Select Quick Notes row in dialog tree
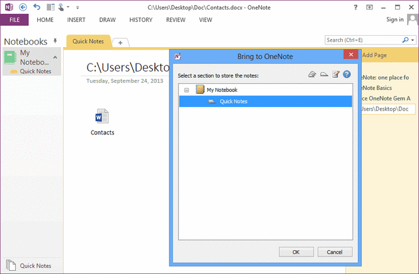Viewport: 419px width, 274px height. pos(266,101)
